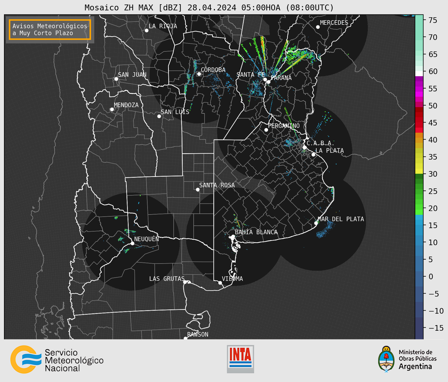
Task: Click the C.A.B.A. city marker dot
Action: [x=305, y=147]
